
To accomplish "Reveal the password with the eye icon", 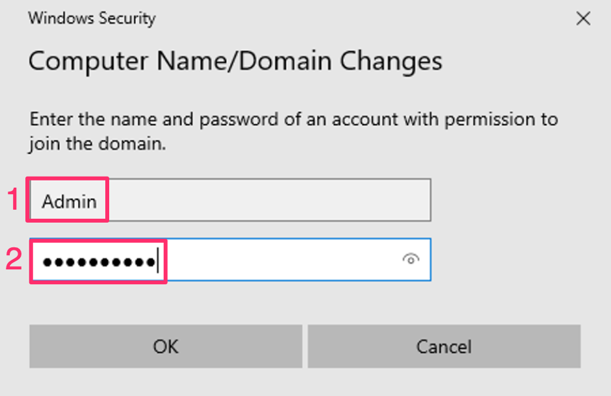I will tap(411, 260).
